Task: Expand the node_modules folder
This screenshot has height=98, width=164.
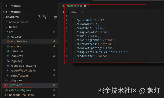Action: (30, 22)
